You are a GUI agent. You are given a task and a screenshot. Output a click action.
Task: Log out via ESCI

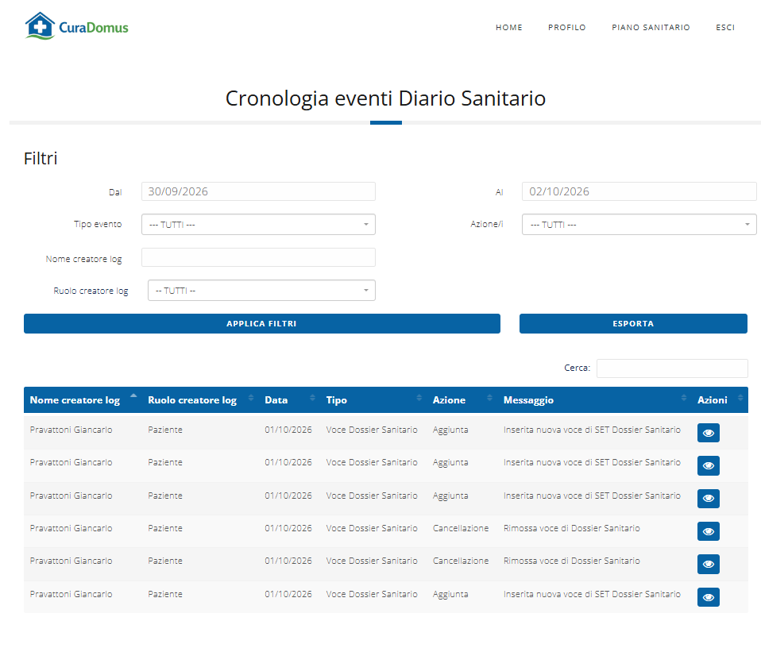[725, 28]
